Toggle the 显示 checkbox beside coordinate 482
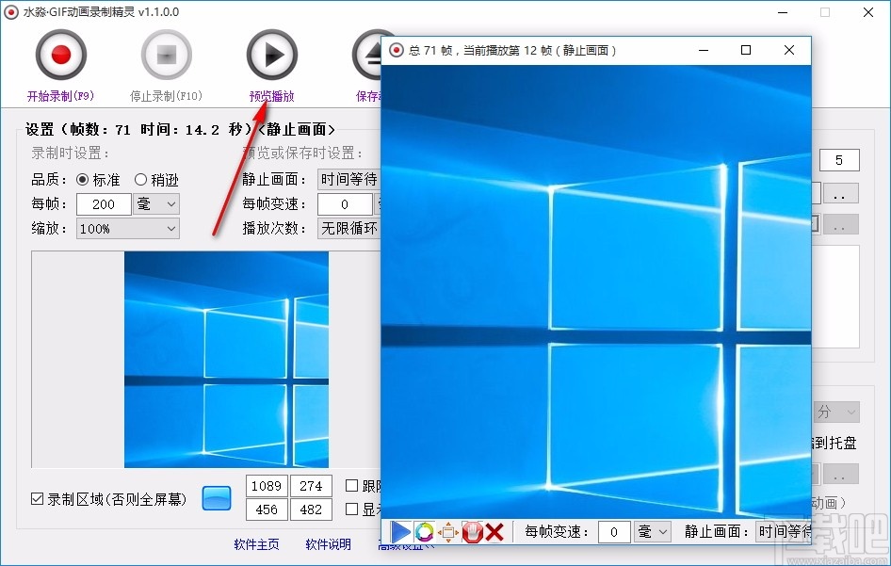891x566 pixels. coord(351,509)
